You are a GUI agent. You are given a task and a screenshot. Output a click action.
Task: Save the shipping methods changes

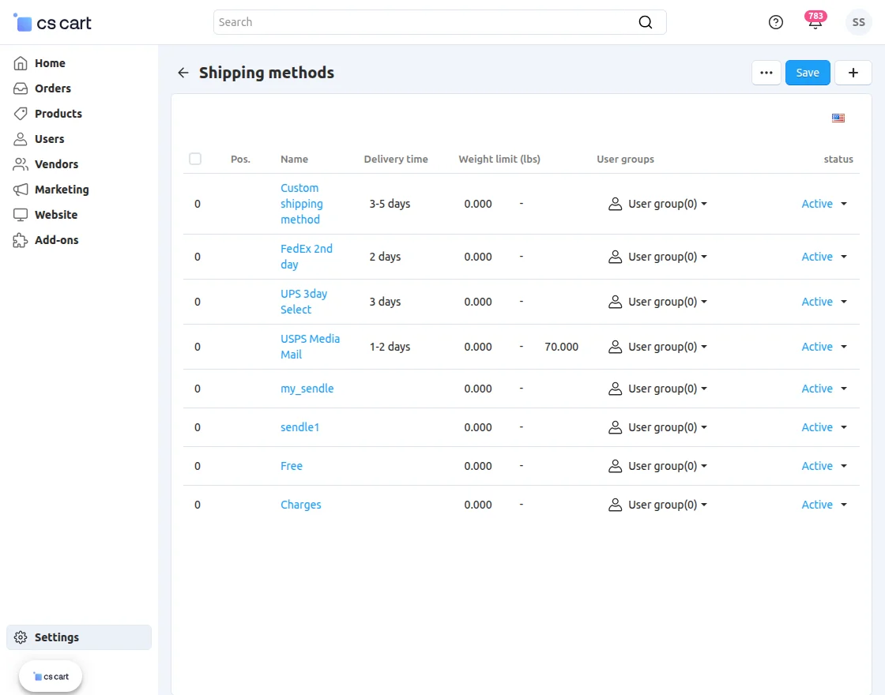click(x=808, y=72)
